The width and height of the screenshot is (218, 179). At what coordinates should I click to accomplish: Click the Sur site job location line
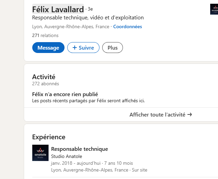click(x=99, y=170)
